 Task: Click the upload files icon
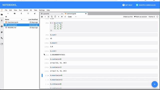(21, 13)
